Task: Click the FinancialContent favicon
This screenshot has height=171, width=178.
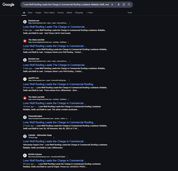Action: 25,117
